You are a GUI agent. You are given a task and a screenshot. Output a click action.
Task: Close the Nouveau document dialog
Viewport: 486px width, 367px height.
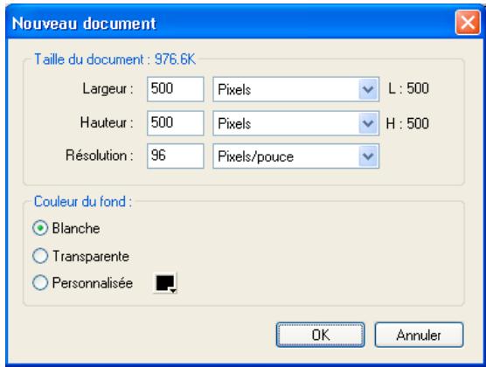click(468, 23)
